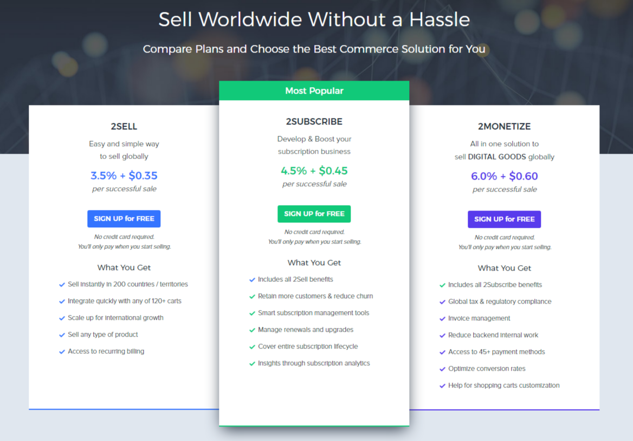This screenshot has width=633, height=441.
Task: Select the 2SELL plan title
Action: pyautogui.click(x=124, y=126)
